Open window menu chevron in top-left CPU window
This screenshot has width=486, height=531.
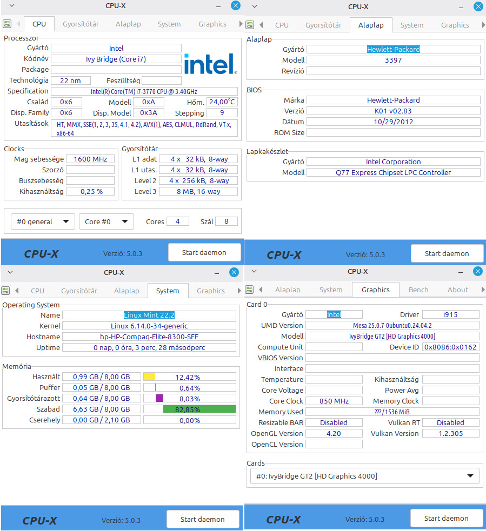[12, 6]
